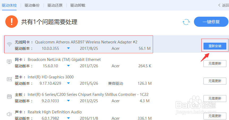Click the Realtek sound card speaker icon
This screenshot has height=120, width=229.
[x=9, y=114]
